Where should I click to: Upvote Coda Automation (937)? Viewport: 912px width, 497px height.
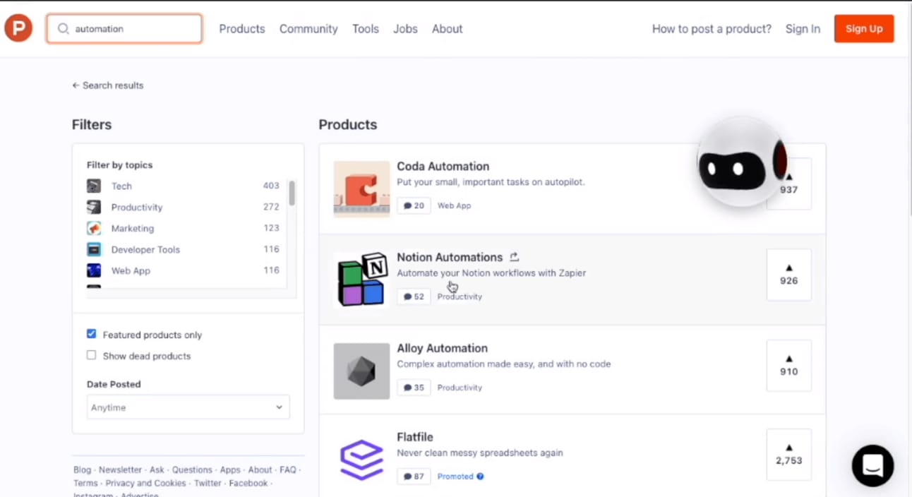pos(789,184)
